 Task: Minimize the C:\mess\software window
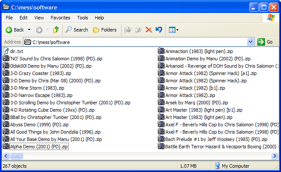coord(254,7)
